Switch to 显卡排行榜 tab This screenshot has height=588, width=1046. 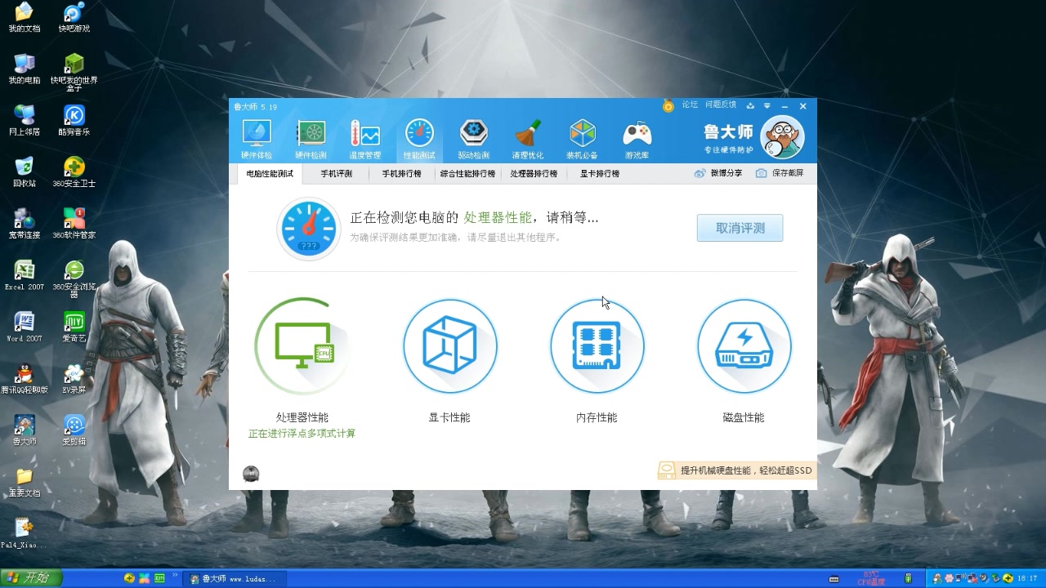pos(600,174)
